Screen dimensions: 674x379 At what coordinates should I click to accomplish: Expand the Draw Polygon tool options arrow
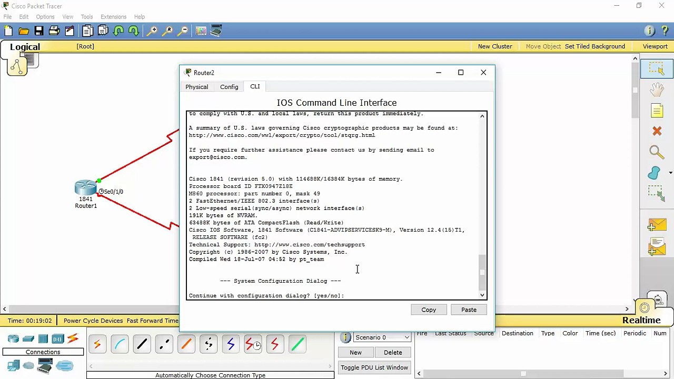click(670, 173)
